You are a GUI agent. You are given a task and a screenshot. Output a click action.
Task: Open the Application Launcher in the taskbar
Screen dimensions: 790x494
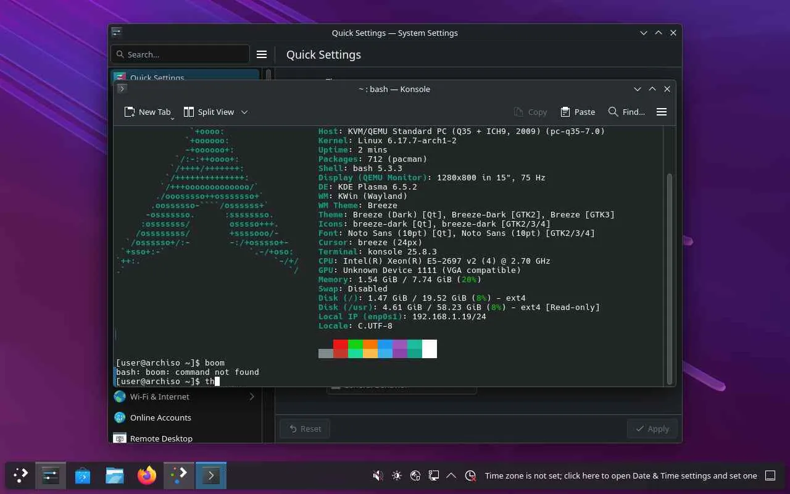(20, 475)
